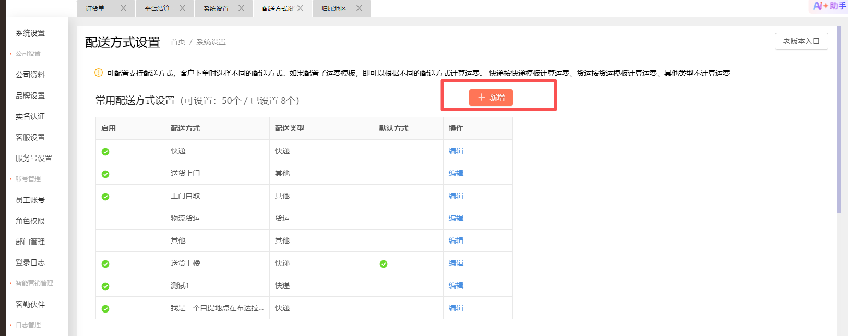848x336 pixels.
Task: Open 员工账号 in the sidebar
Action: (x=30, y=200)
